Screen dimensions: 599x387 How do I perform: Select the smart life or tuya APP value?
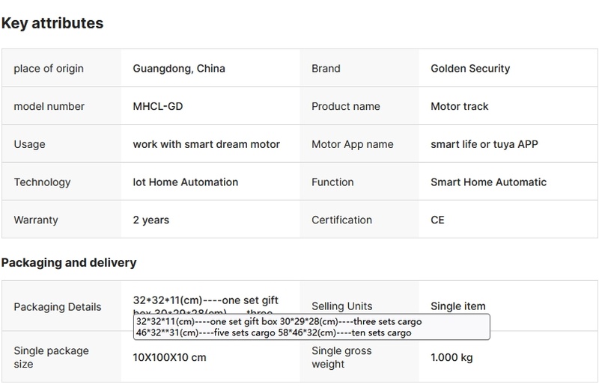coord(484,144)
